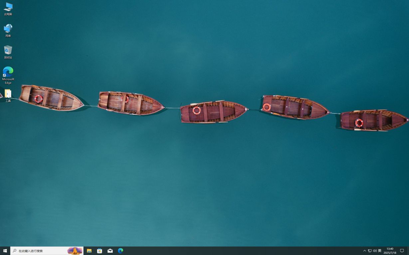Open File Explorer from the taskbar
409x255 pixels.
(89, 251)
